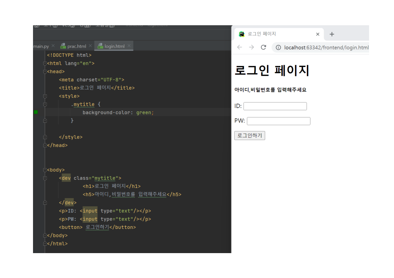Viewport: 394px width, 278px height.
Task: Fold at the </html> closing tag marker
Action: (45, 244)
